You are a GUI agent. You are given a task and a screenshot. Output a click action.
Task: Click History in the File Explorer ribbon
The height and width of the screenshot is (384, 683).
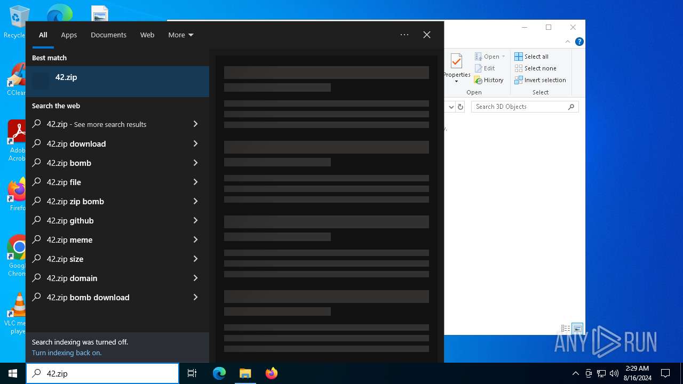(489, 80)
